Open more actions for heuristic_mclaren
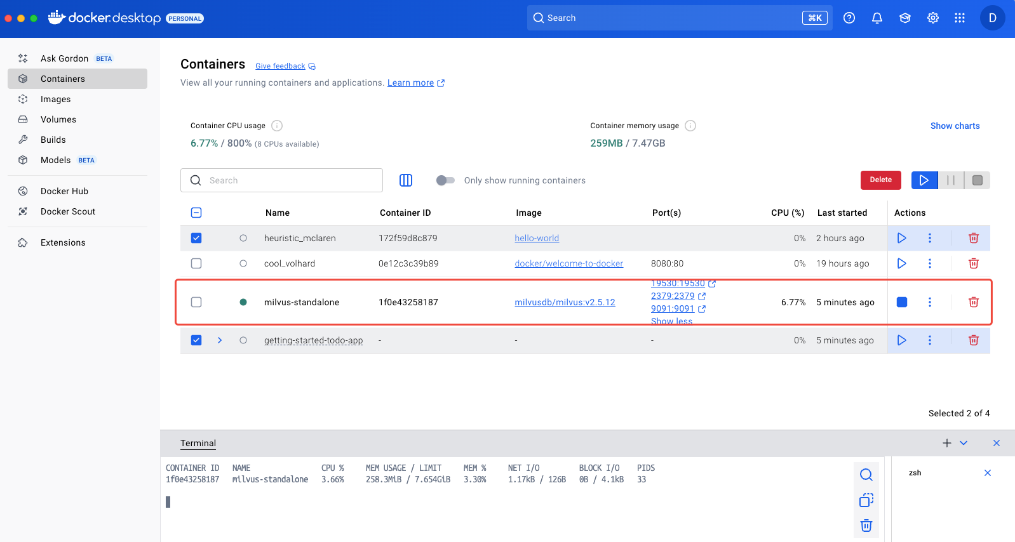 pos(929,238)
